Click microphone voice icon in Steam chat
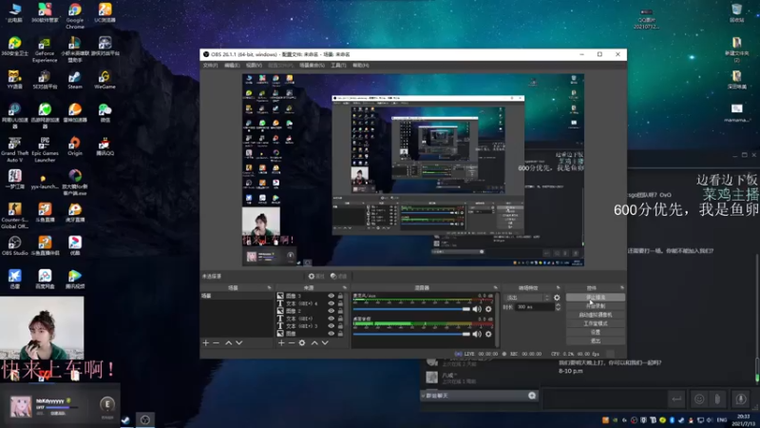This screenshot has height=428, width=760. coord(741,399)
